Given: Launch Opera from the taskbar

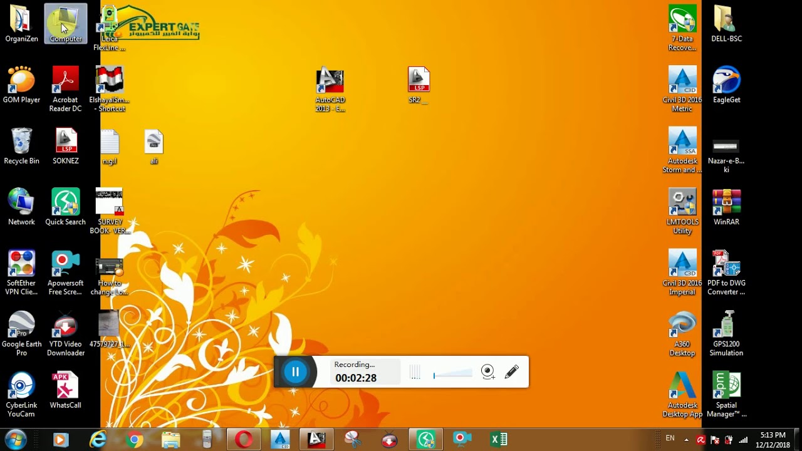Looking at the screenshot, I should click(244, 440).
